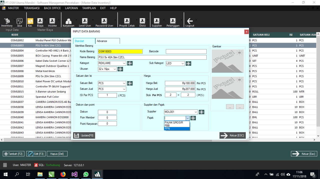Open the TAMPILAN menu
The width and height of the screenshot is (320, 179).
click(x=89, y=8)
